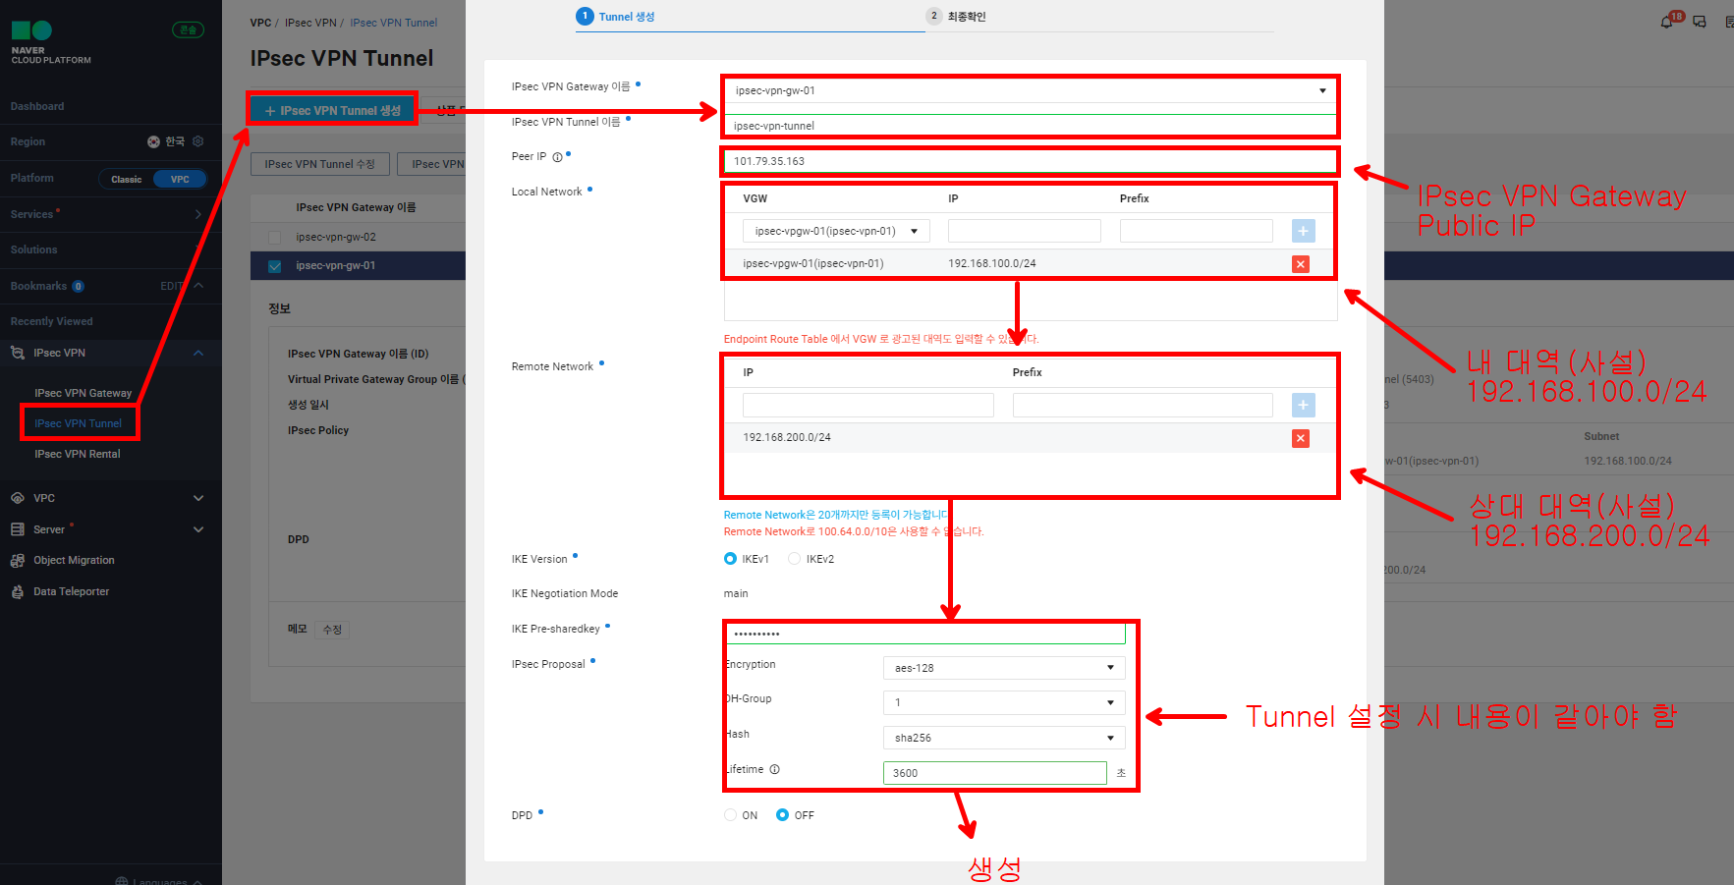1734x885 pixels.
Task: Select the 최종확인 step tab
Action: click(x=956, y=17)
